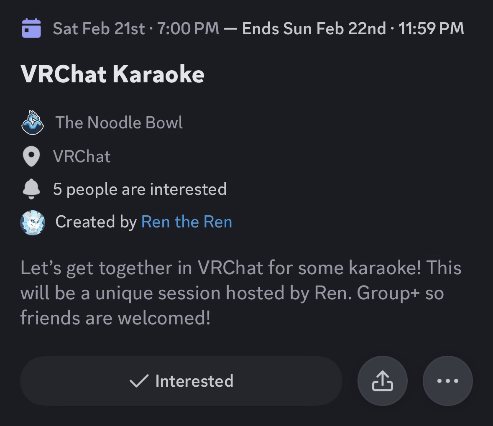The width and height of the screenshot is (493, 426).
Task: Click the Sat Feb 21st start time
Action: coord(136,28)
